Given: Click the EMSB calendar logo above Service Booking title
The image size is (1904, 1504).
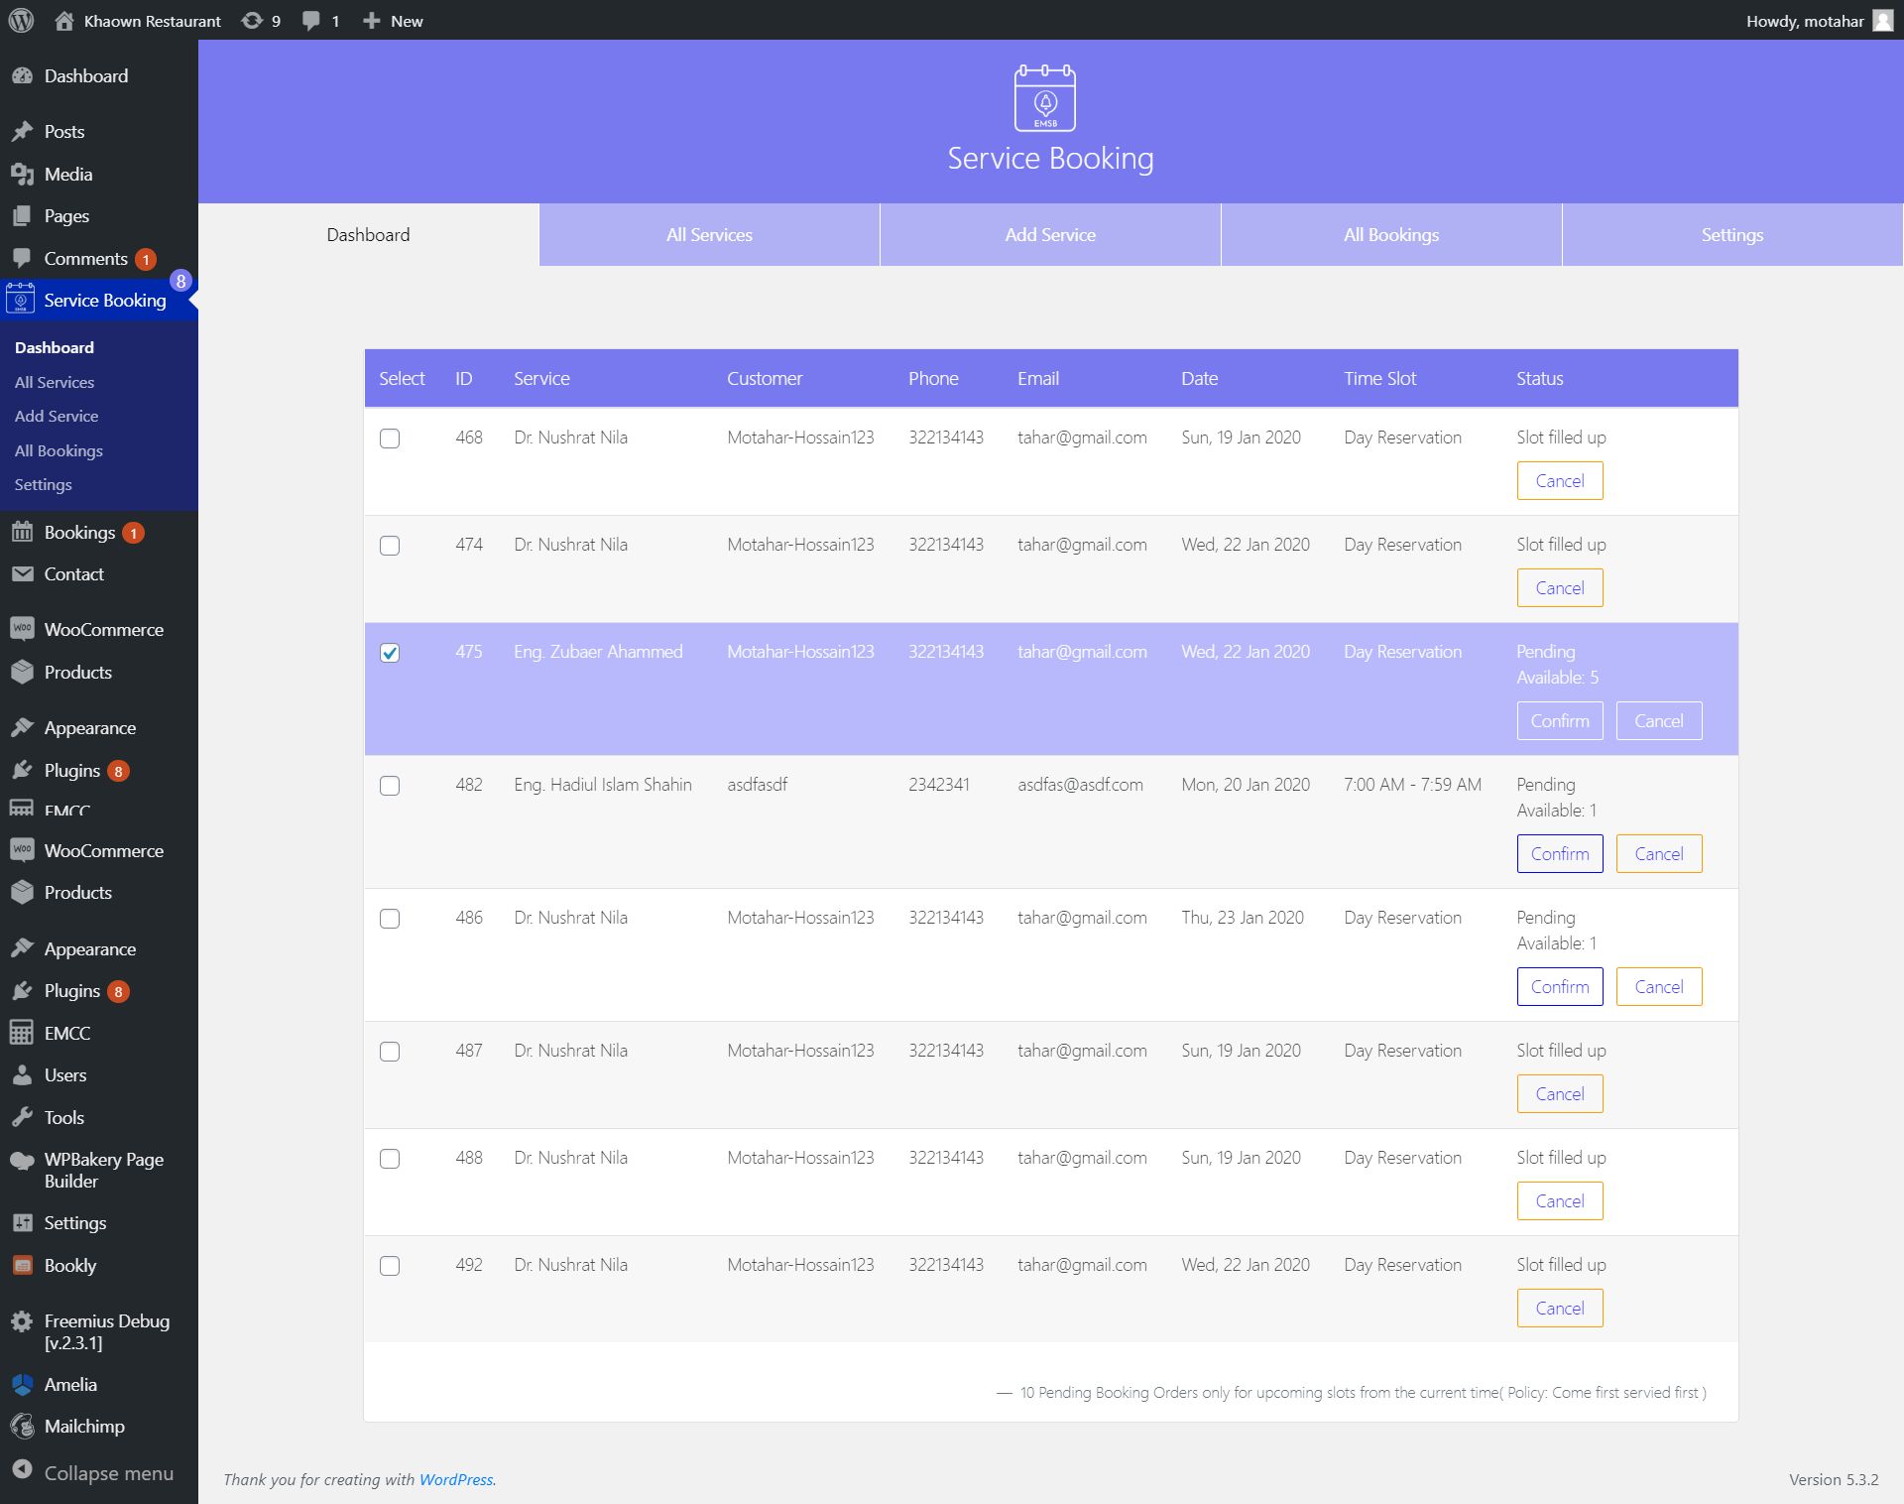Looking at the screenshot, I should pyautogui.click(x=1045, y=97).
